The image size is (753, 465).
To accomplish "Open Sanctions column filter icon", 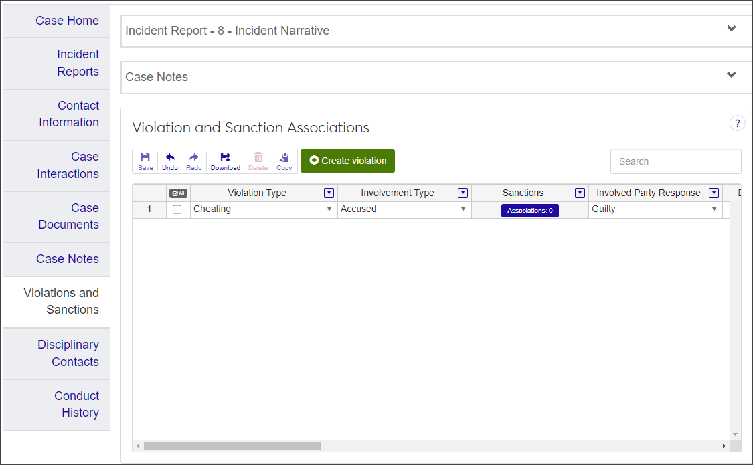I will coord(580,193).
